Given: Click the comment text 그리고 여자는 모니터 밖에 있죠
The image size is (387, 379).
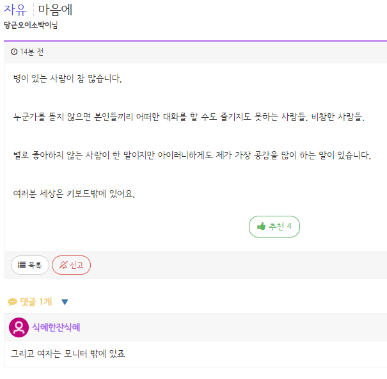Looking at the screenshot, I should [68, 353].
